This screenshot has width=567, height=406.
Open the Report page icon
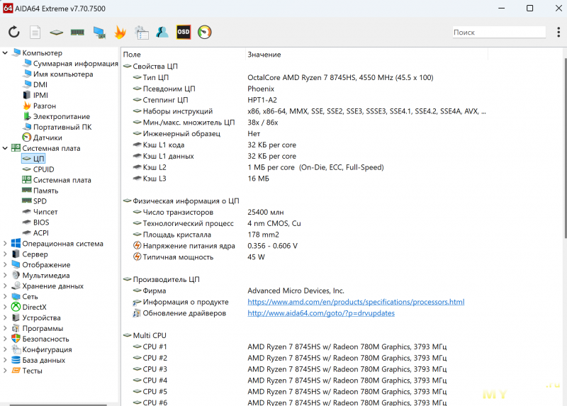click(x=35, y=32)
